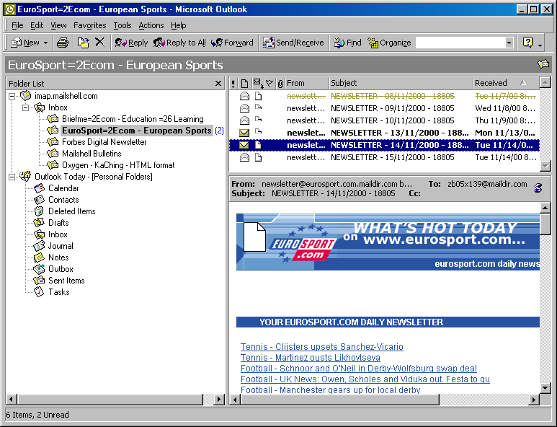Click the Notes folder icon
This screenshot has height=427, width=557.
point(39,257)
